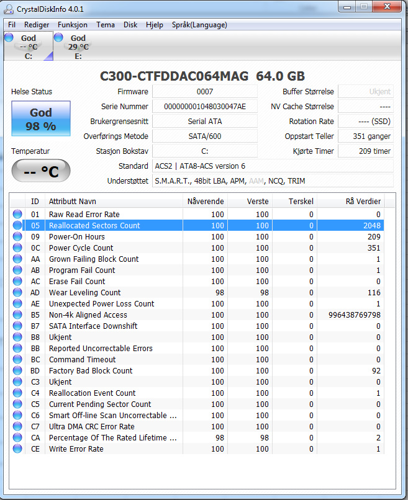
Task: Click the disk title C300-CTFDDAC064MAG 64.0 GB
Action: tap(202, 76)
